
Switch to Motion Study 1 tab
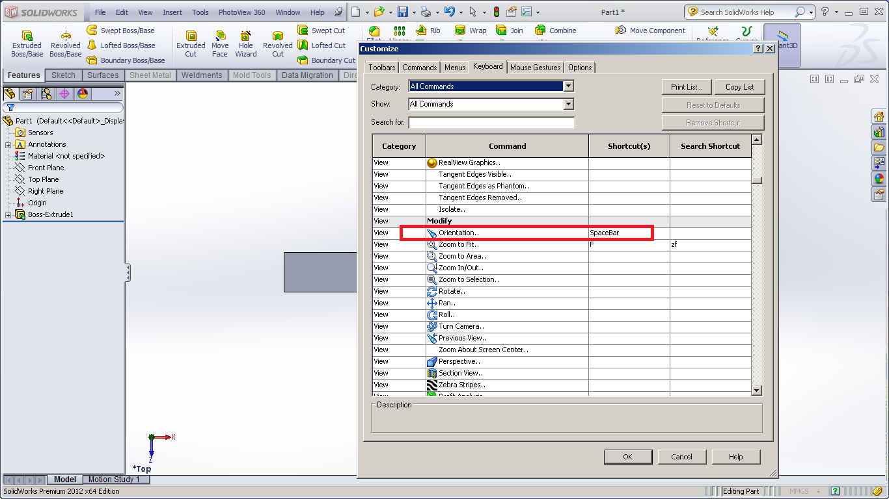pos(114,480)
